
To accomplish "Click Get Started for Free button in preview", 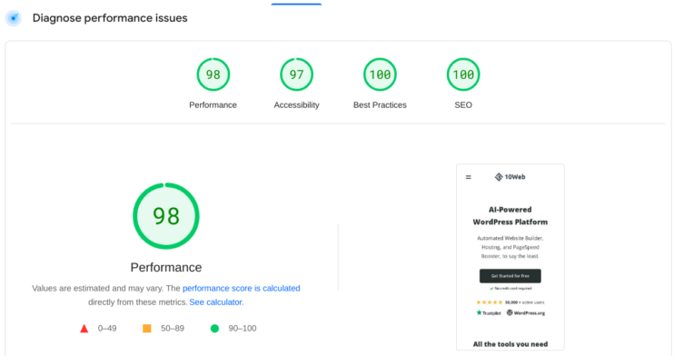I will click(510, 276).
